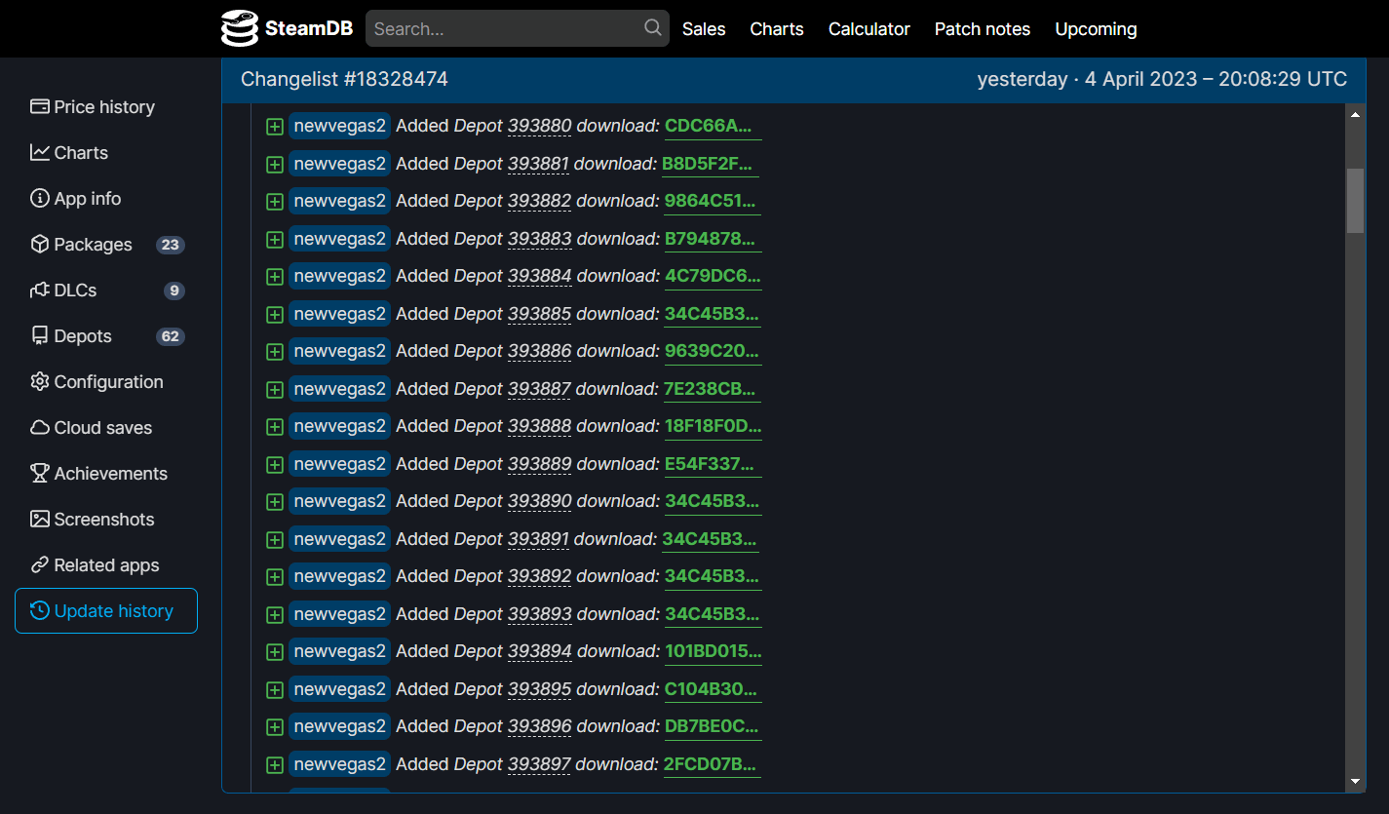
Task: Click the plus icon for Depot 393895
Action: (x=275, y=689)
